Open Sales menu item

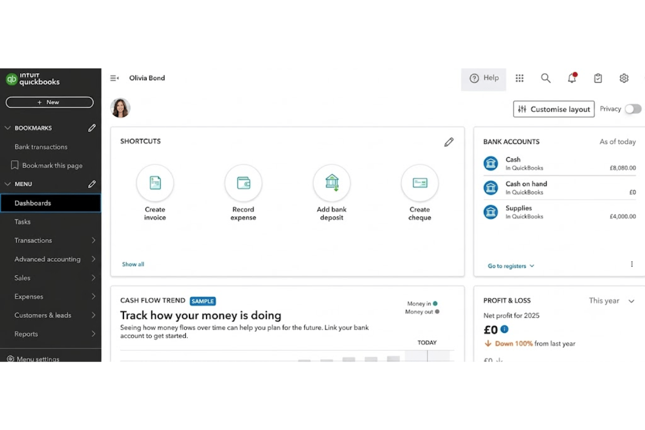(22, 278)
